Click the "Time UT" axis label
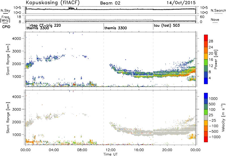The height and width of the screenshot is (156, 226). click(110, 154)
